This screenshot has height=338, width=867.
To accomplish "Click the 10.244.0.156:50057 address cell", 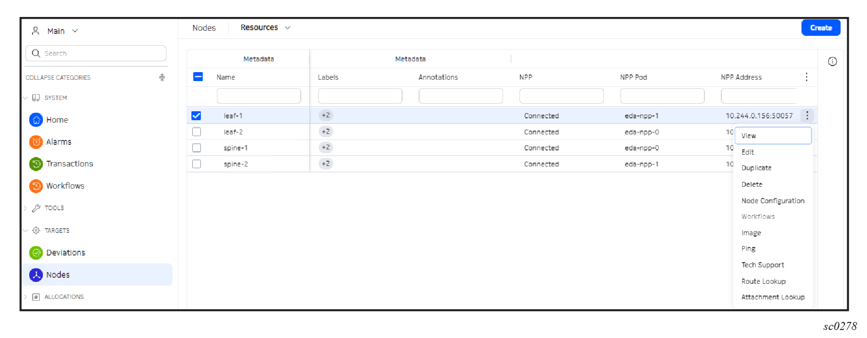I will coord(759,116).
